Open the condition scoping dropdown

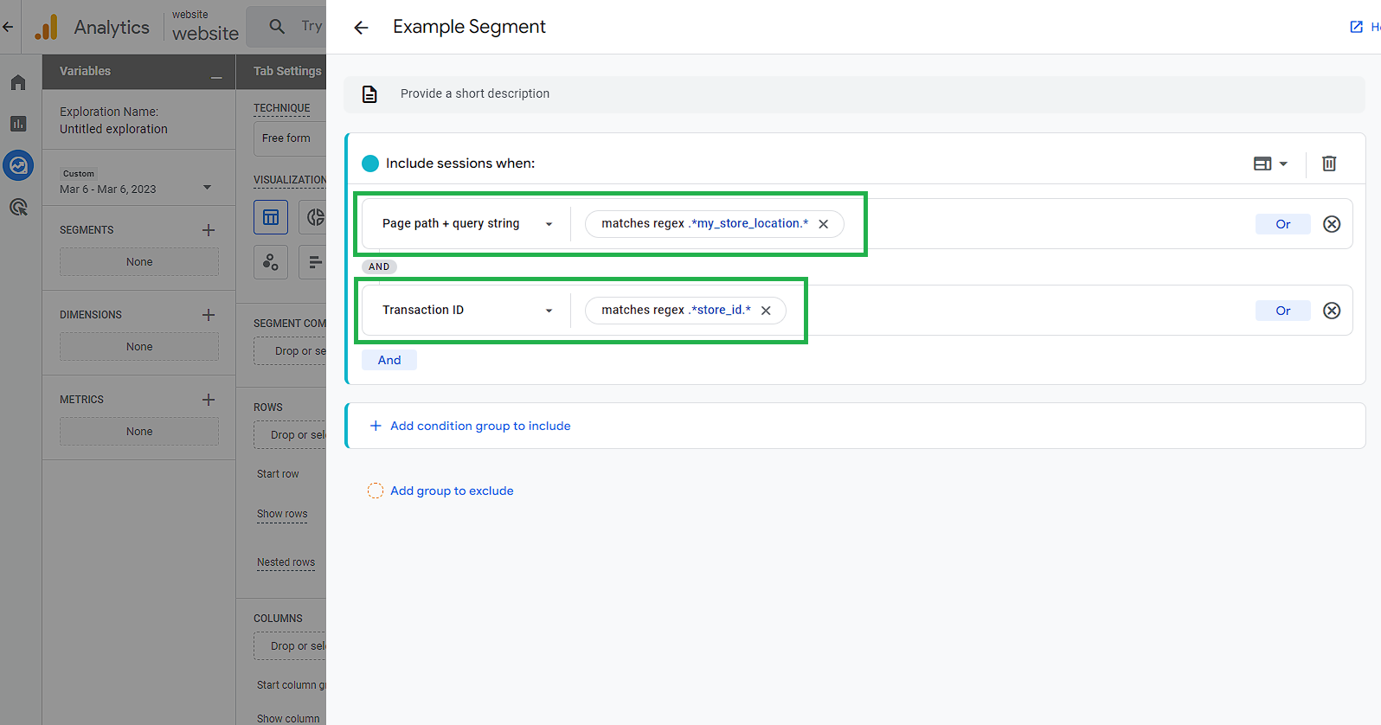click(1270, 164)
